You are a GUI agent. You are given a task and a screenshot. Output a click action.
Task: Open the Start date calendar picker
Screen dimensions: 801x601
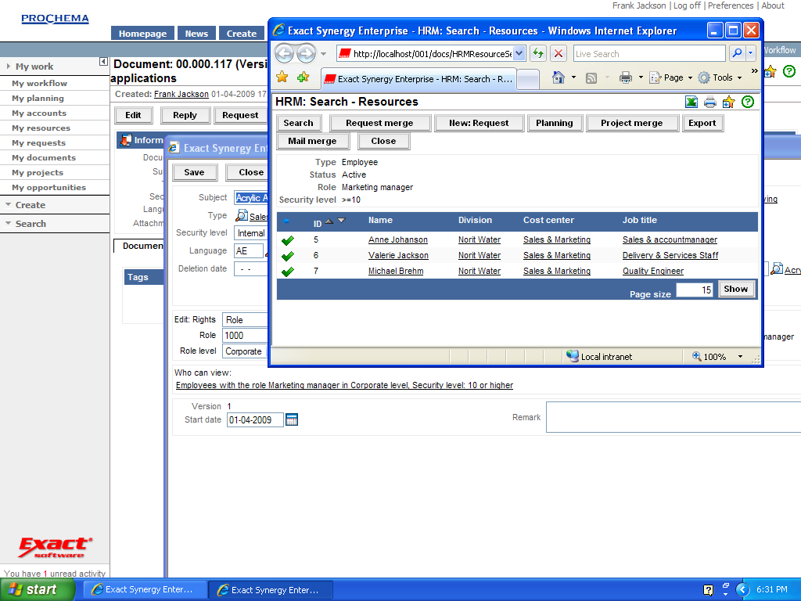[x=292, y=419]
